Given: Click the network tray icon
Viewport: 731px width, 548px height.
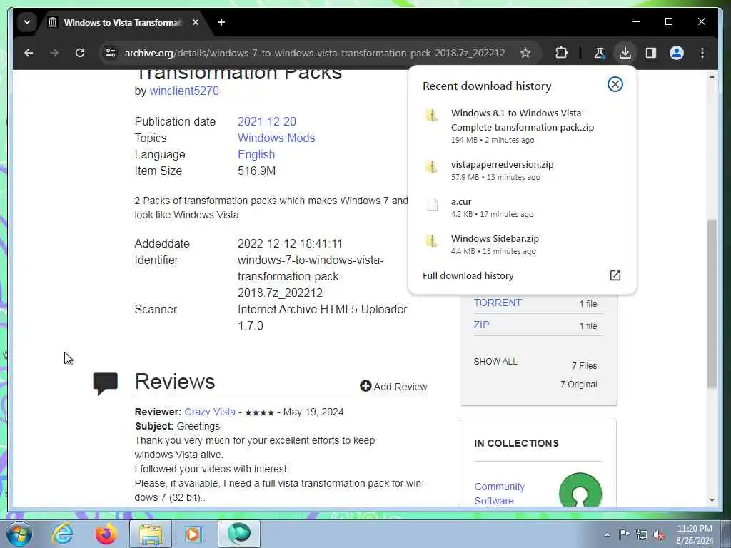Looking at the screenshot, I should tap(642, 535).
